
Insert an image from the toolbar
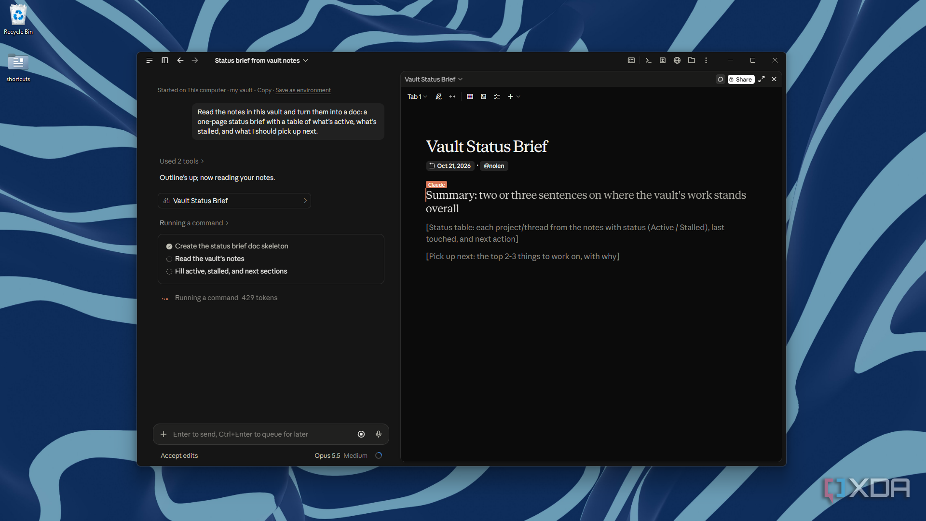(483, 96)
